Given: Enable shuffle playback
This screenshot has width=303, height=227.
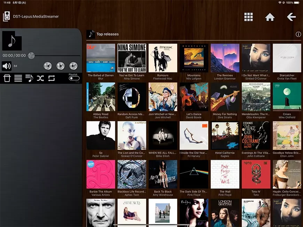Looking at the screenshot, I should (40, 78).
